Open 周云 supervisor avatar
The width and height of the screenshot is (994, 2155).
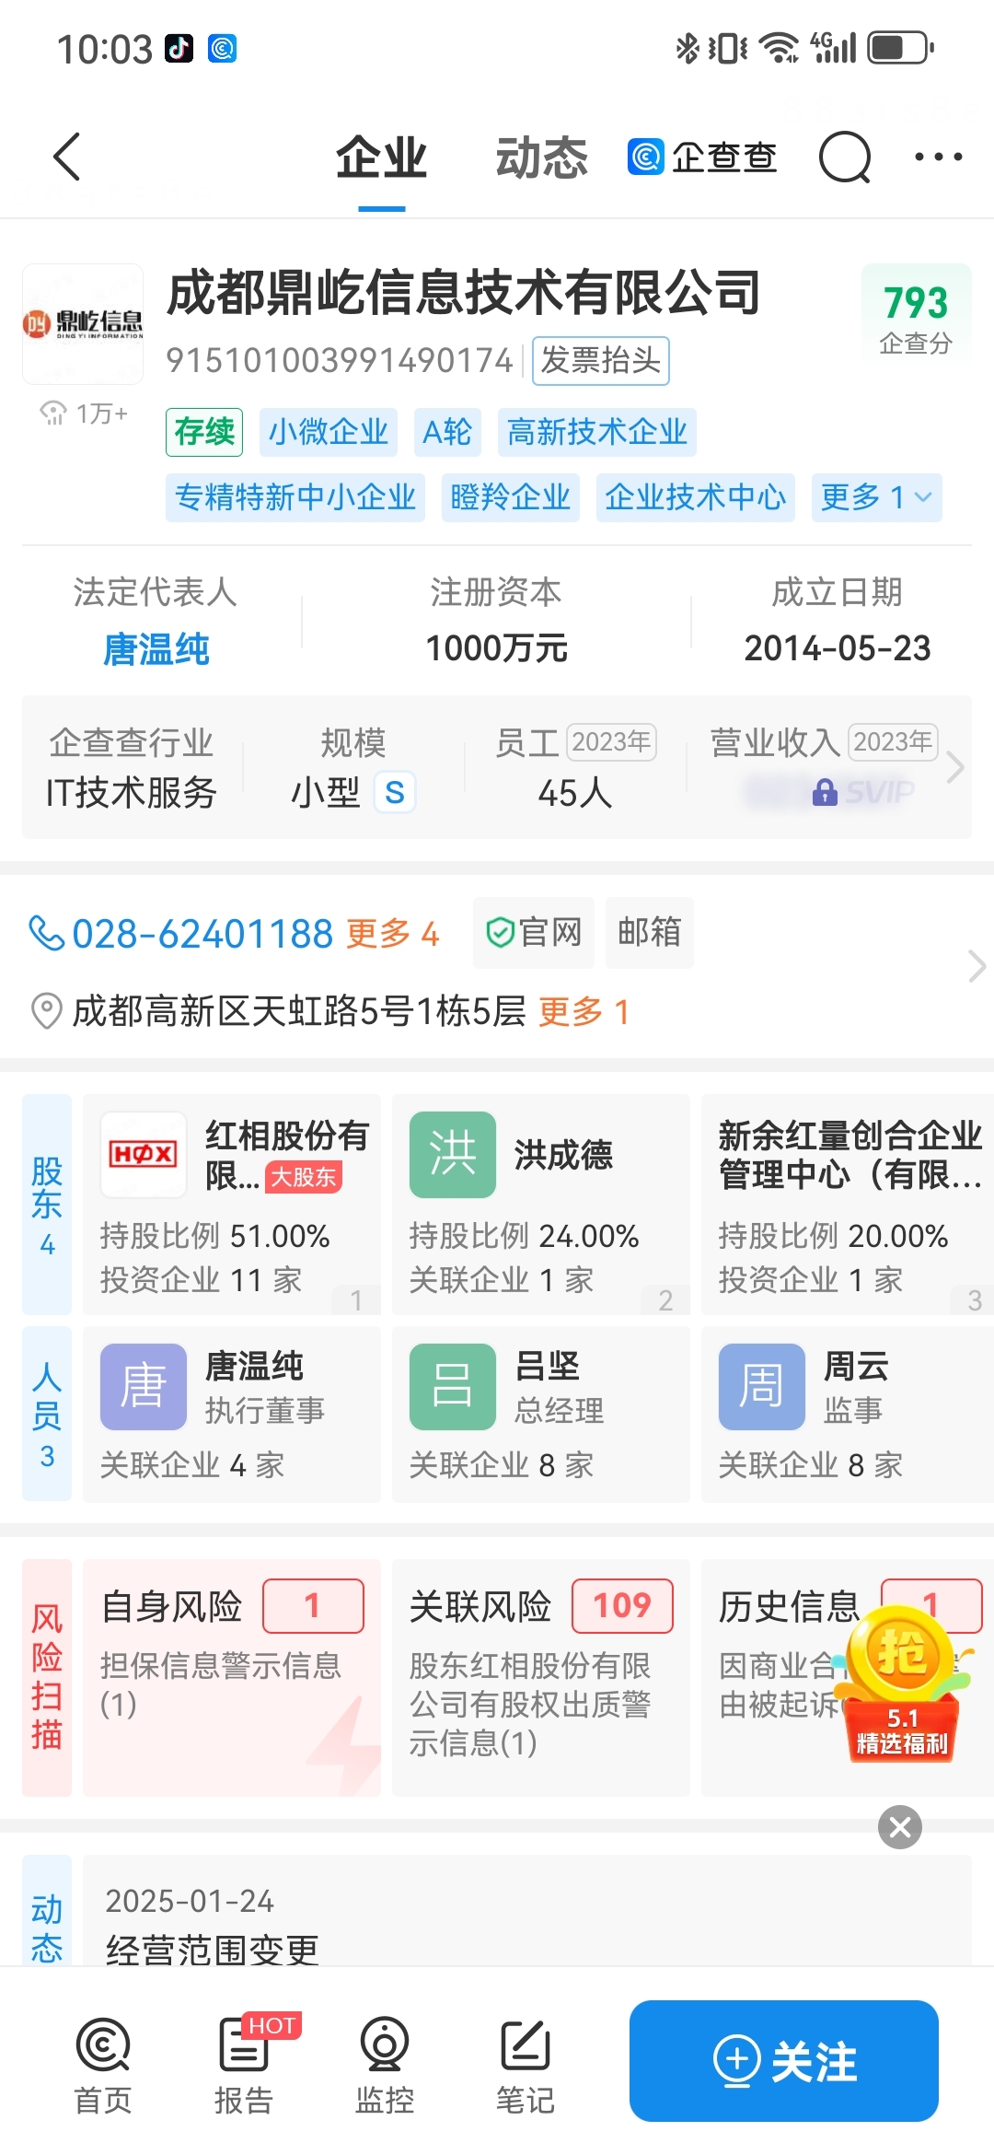[x=762, y=1386]
